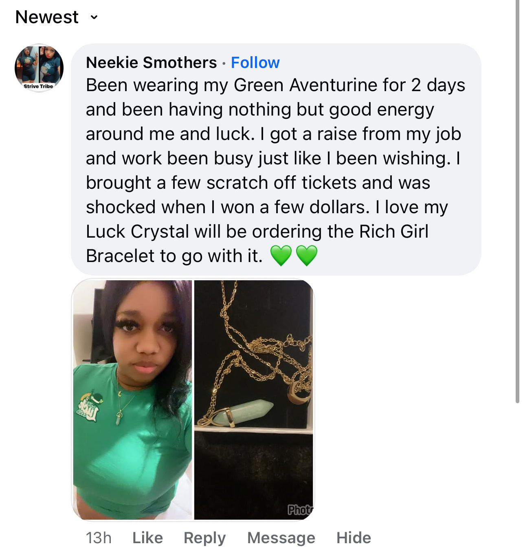Like the Green Aventurine comment

pyautogui.click(x=147, y=538)
